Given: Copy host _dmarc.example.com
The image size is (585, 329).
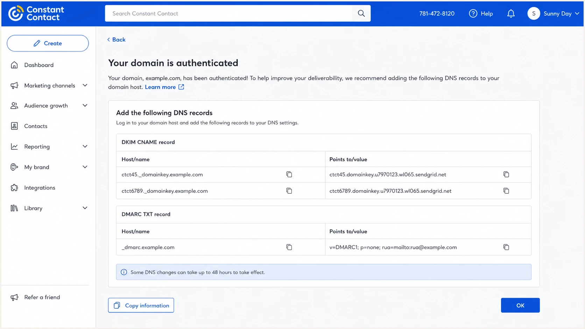Looking at the screenshot, I should 289,247.
